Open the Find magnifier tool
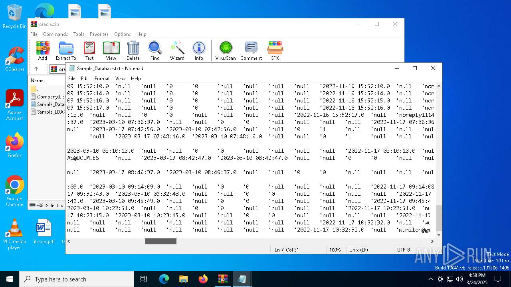 coord(155,51)
